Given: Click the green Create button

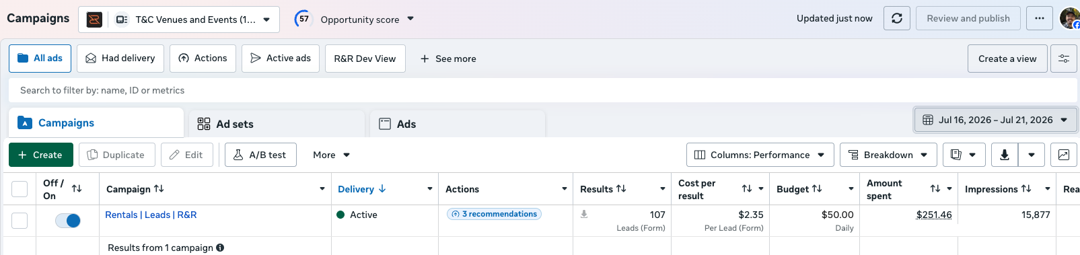Looking at the screenshot, I should click(40, 155).
